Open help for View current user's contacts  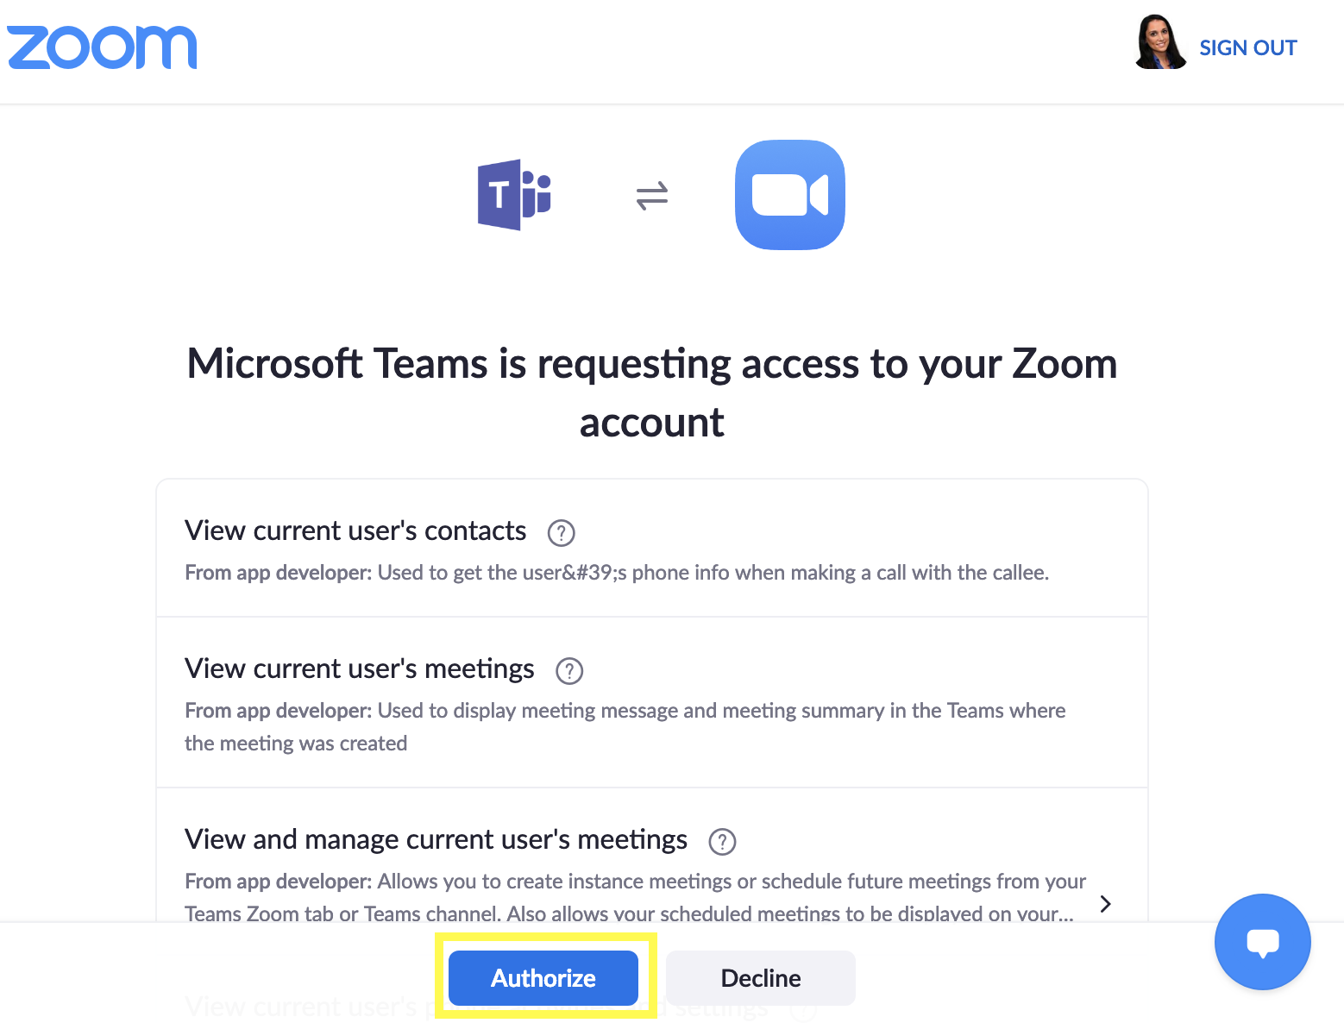tap(562, 533)
